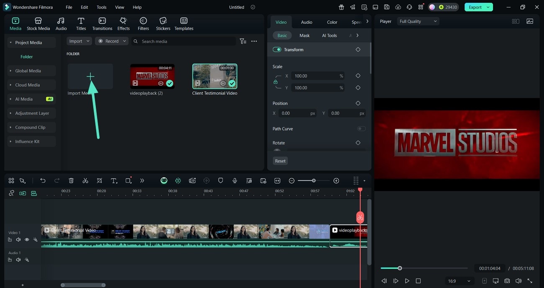Click the player progress slider handle
The height and width of the screenshot is (288, 544).
tap(400, 268)
